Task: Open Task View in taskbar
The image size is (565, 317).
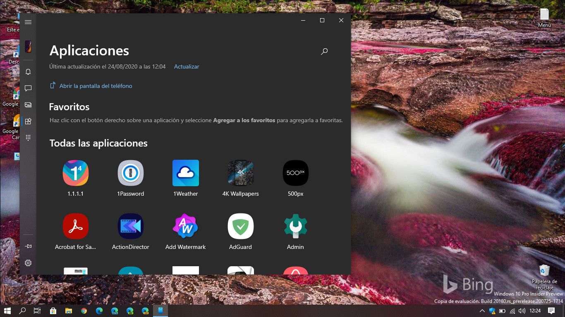Action: 37,310
